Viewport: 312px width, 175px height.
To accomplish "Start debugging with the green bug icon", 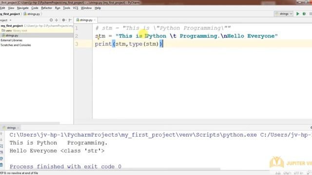I will (x=304, y=14).
